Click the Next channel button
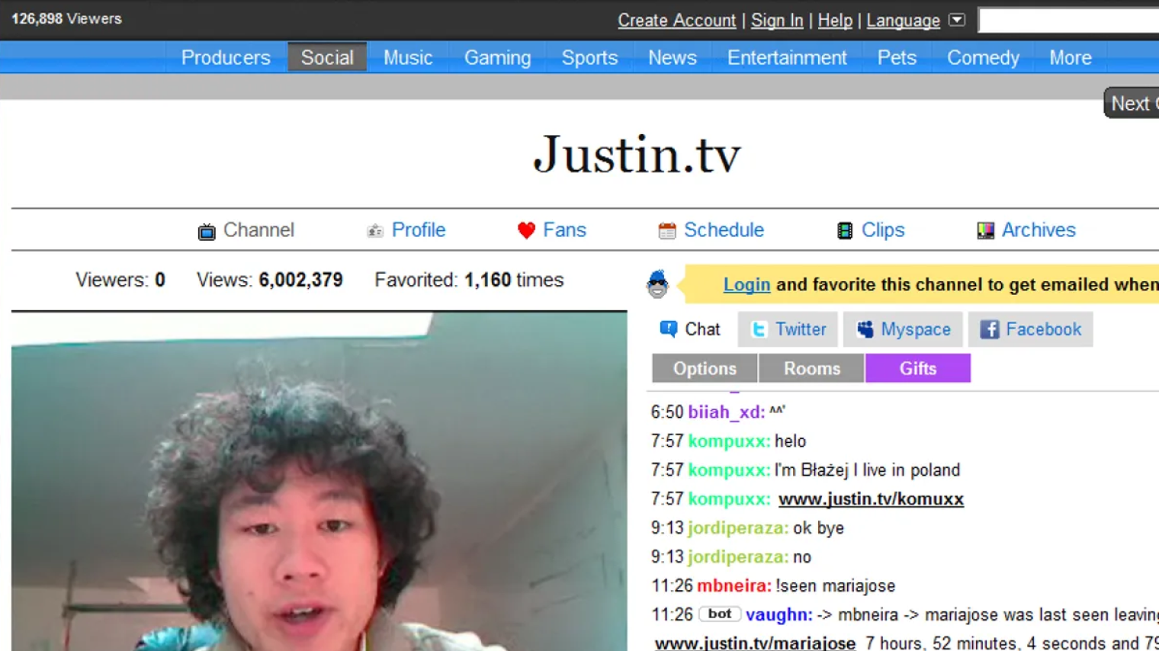The image size is (1159, 651). pos(1132,103)
